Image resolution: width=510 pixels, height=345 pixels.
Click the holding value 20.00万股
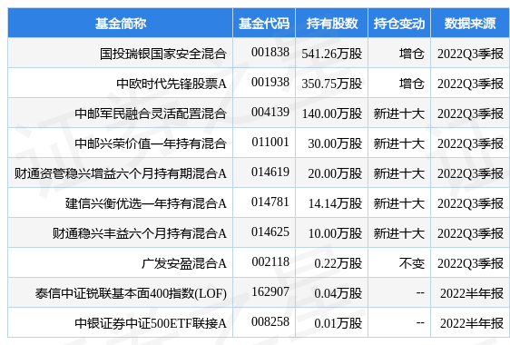pos(335,173)
